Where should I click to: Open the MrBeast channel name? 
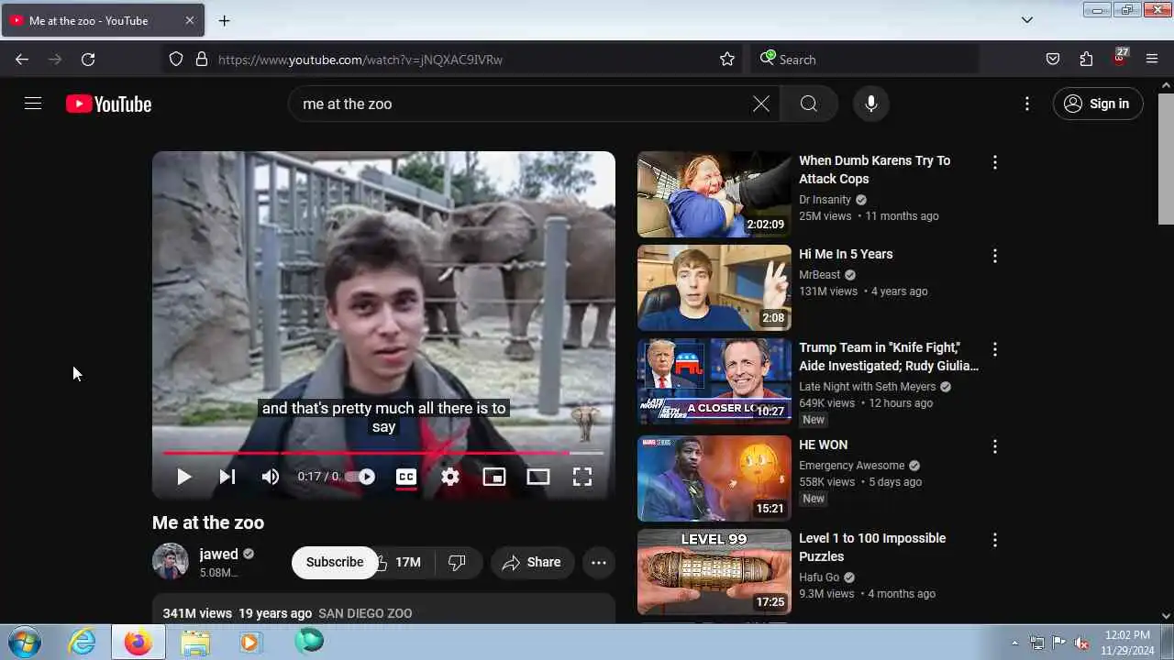(819, 275)
